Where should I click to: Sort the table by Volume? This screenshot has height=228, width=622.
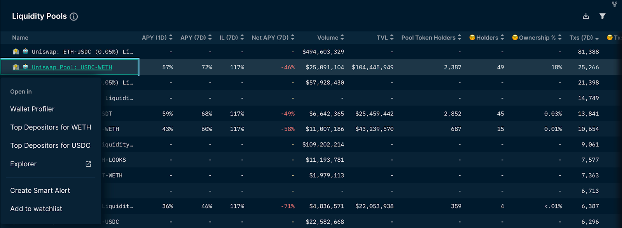[342, 38]
